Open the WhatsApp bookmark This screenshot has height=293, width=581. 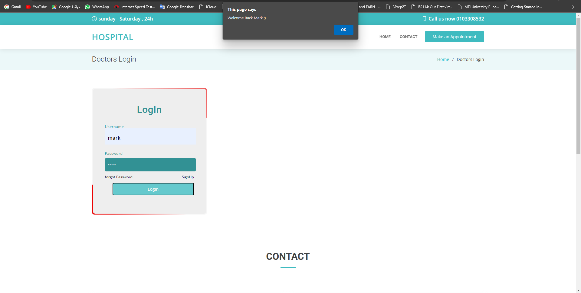[x=97, y=7]
